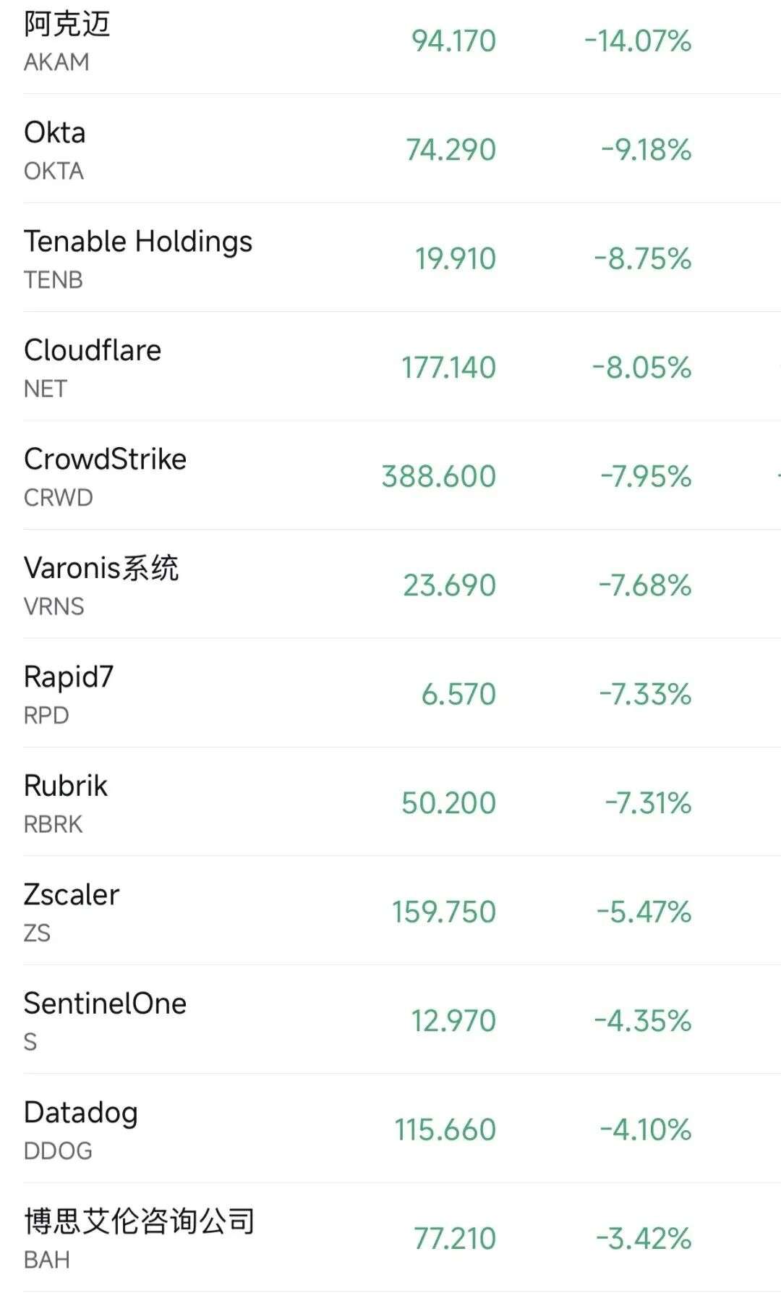Open the CrowdStrike stock entry

click(105, 459)
